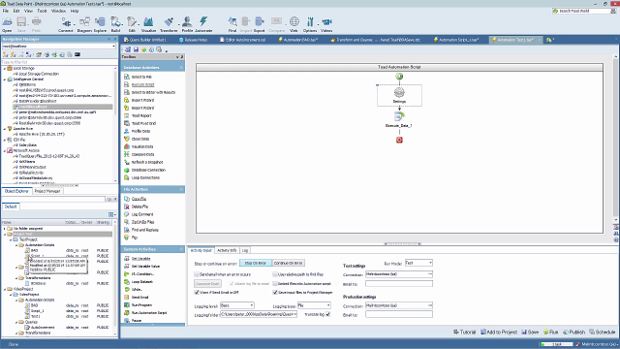Click the Transform toolbar icon
Viewport: 620px width, 349px height.
[x=169, y=24]
